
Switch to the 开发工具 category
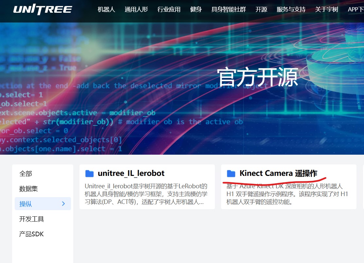coord(32,219)
